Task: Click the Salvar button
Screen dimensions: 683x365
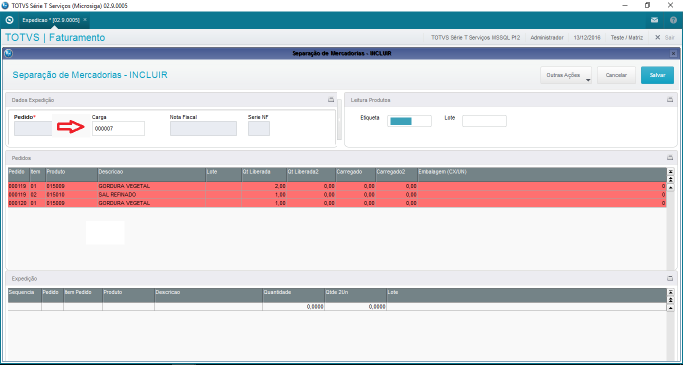Action: [x=657, y=75]
